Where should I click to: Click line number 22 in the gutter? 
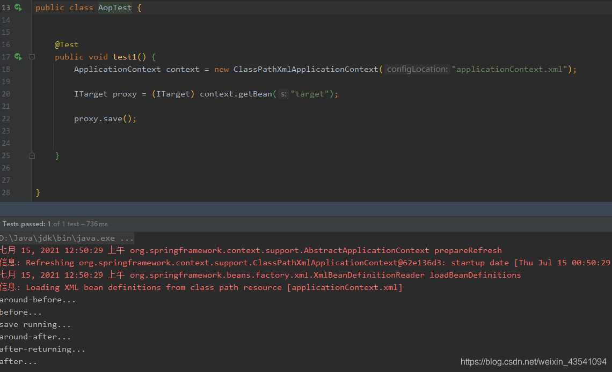pos(6,118)
